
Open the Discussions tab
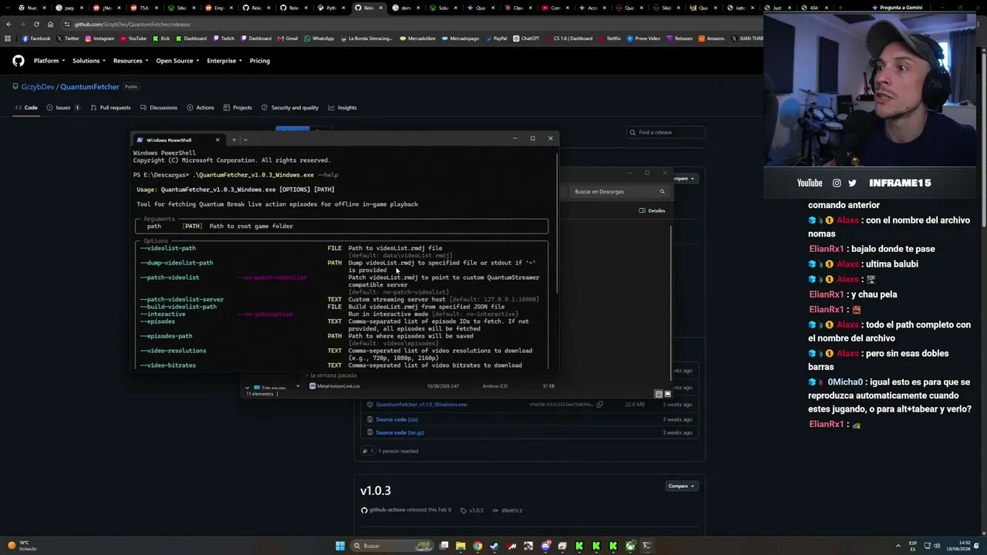coord(159,108)
